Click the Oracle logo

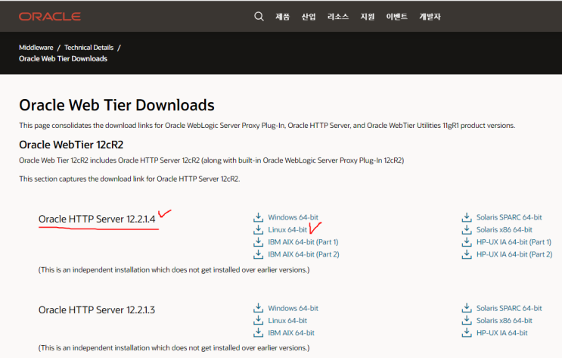tap(50, 17)
